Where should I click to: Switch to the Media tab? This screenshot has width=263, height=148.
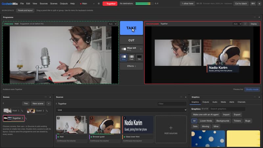(x=223, y=102)
